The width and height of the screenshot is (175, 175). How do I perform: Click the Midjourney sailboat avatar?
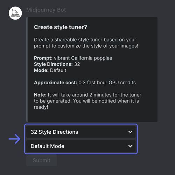[15, 13]
